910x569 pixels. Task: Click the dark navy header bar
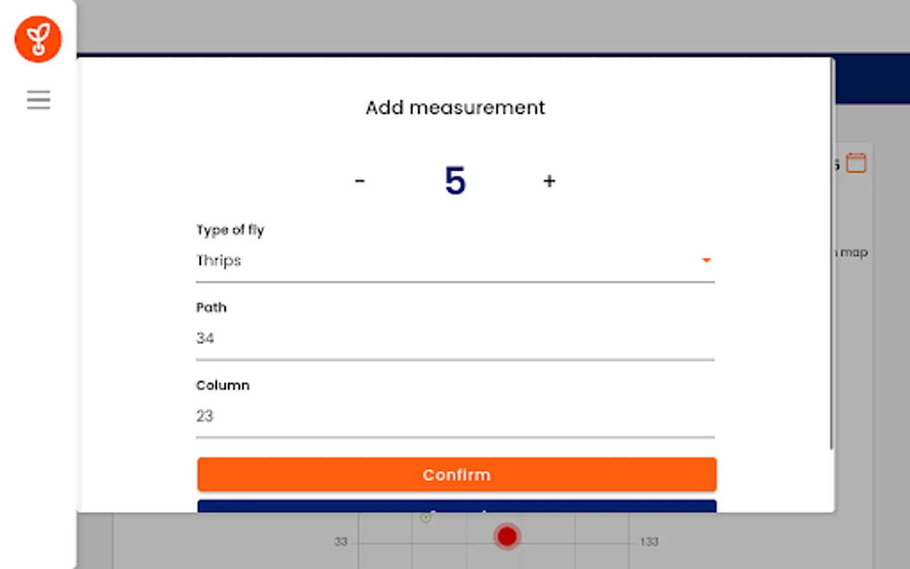click(872, 79)
